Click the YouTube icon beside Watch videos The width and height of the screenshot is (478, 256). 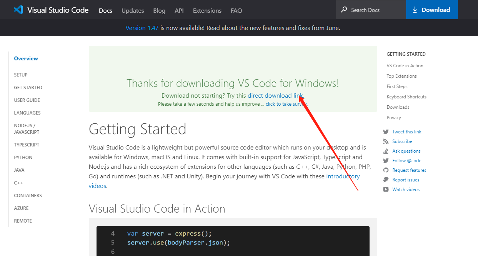[386, 190]
